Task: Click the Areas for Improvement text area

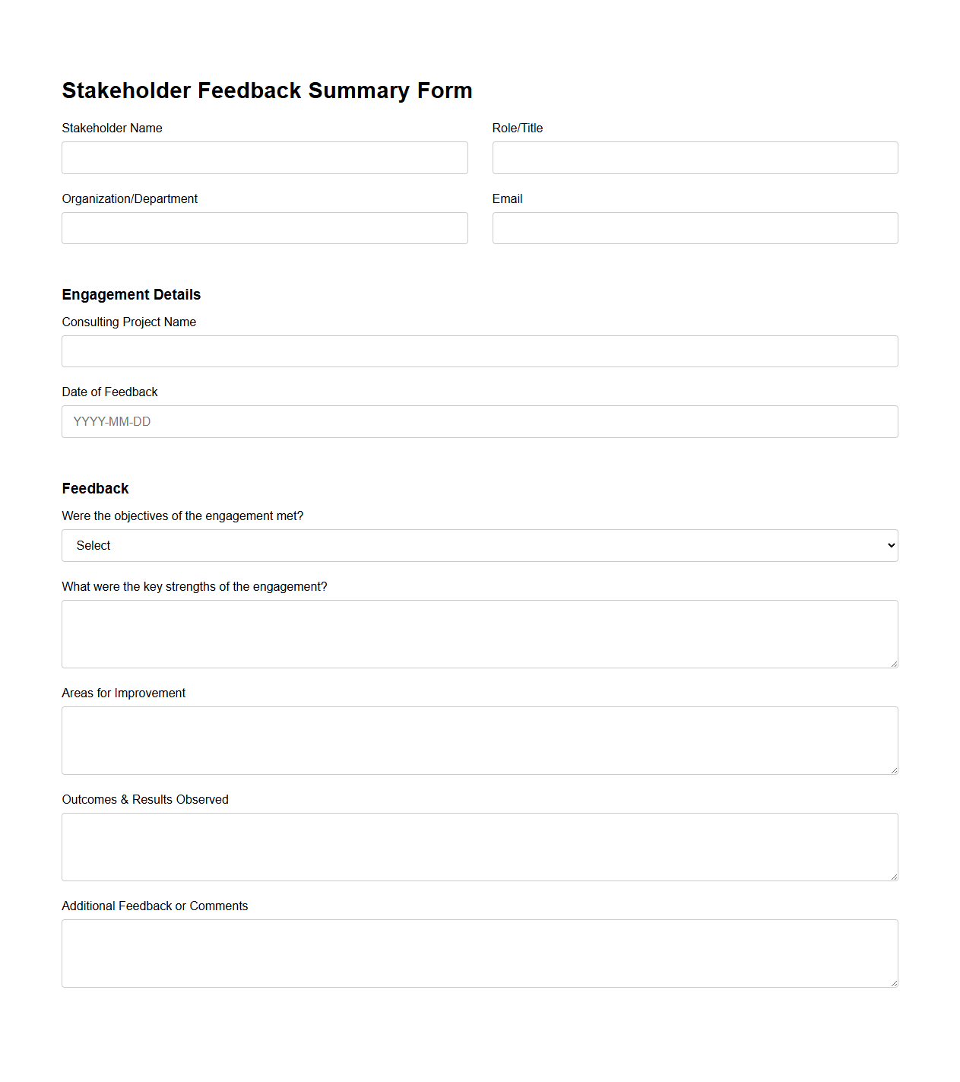Action: [480, 740]
